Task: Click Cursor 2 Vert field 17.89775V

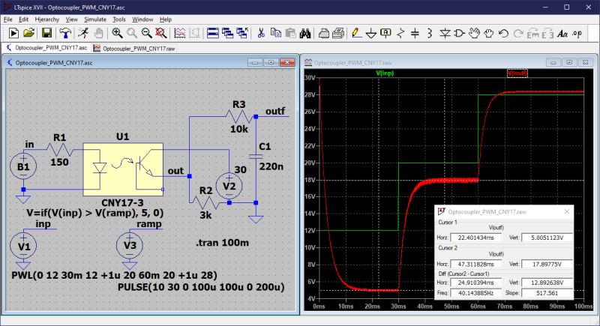Action: click(547, 264)
